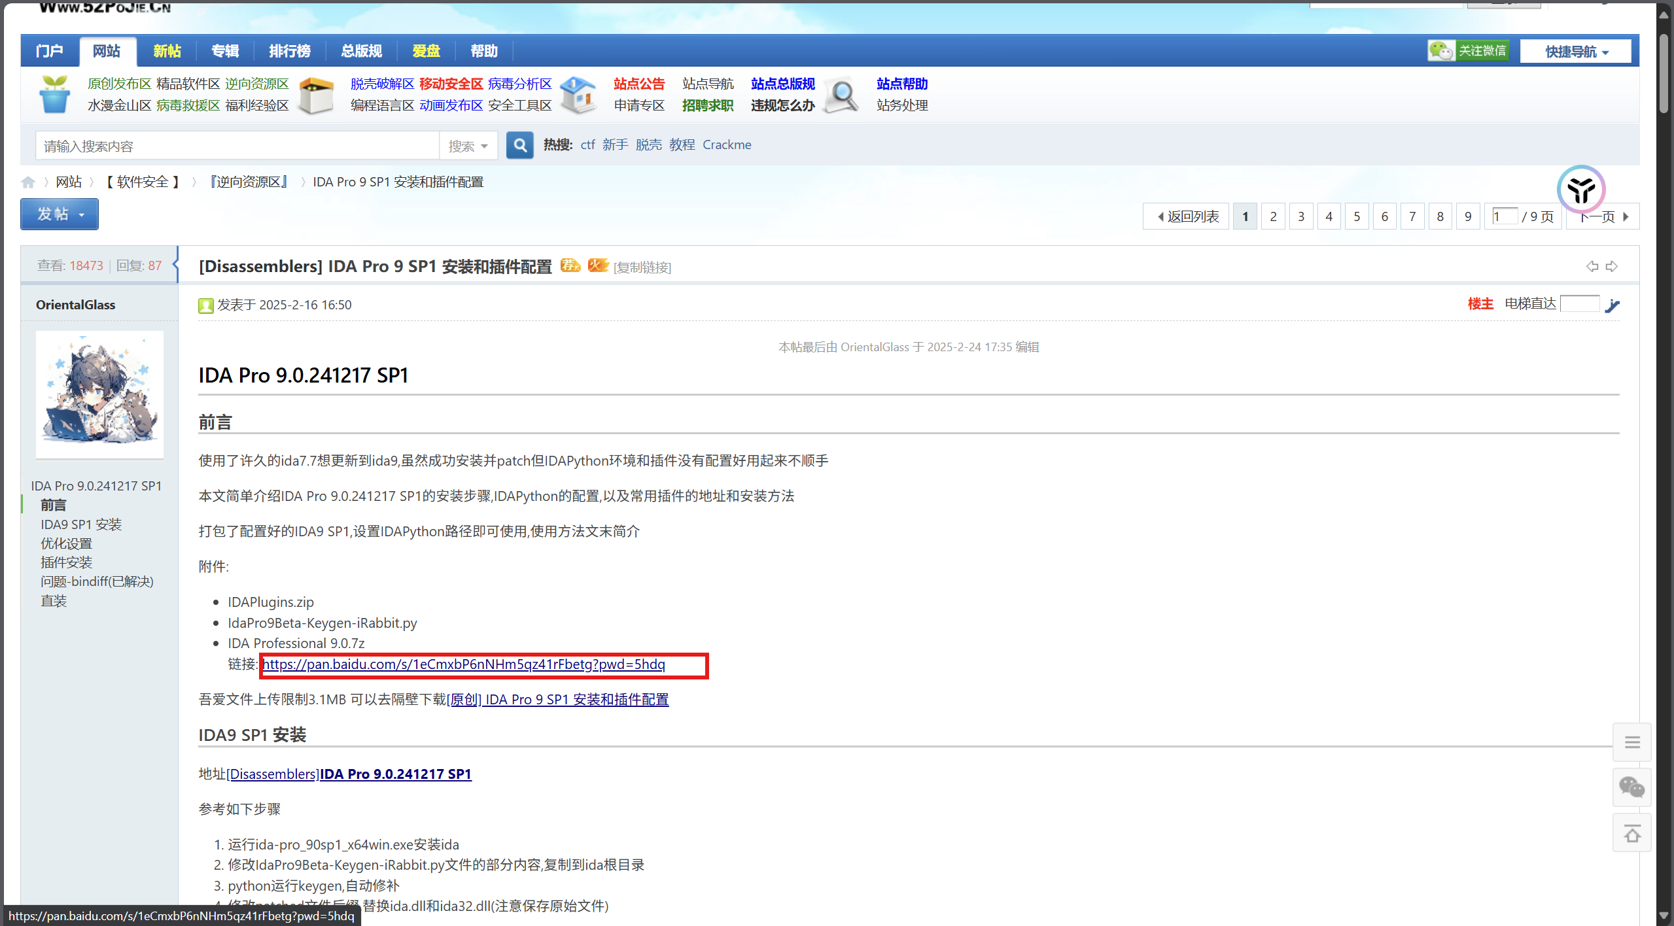
Task: Select the 排行榜 navigation tab
Action: point(289,51)
